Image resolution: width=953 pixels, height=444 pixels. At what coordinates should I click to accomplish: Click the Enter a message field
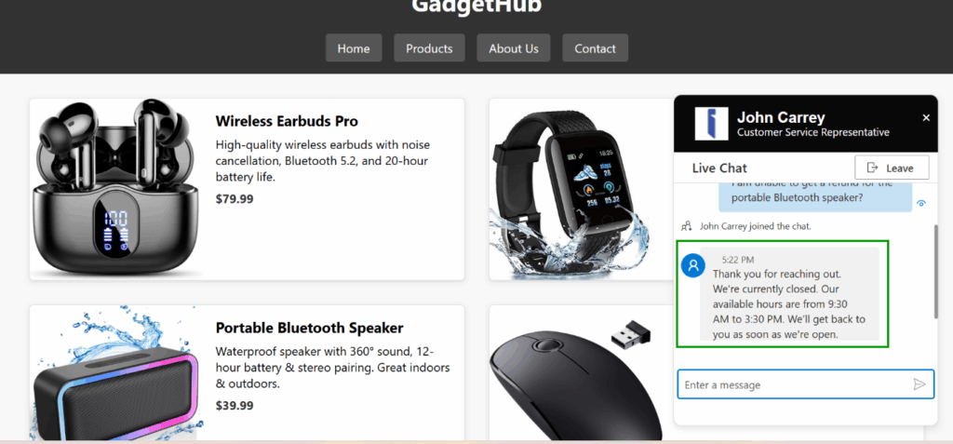[x=805, y=384]
